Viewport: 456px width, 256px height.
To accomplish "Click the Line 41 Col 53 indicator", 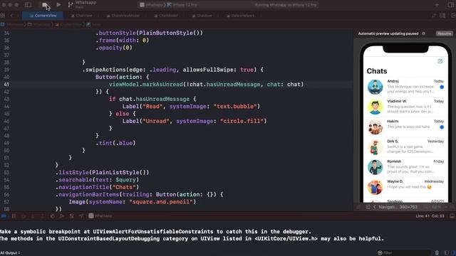I will pyautogui.click(x=430, y=216).
